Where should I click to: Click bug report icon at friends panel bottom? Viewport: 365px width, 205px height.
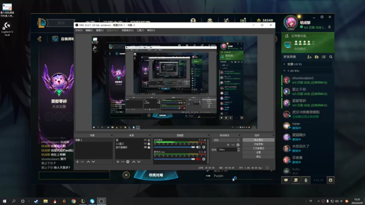pos(330,180)
